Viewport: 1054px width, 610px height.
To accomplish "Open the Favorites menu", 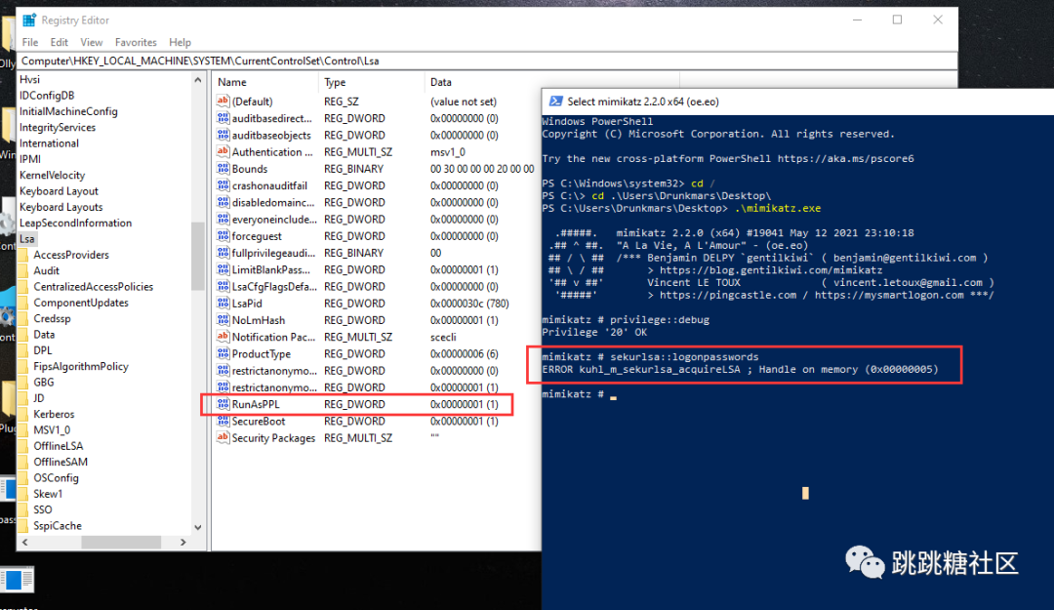I will 136,42.
